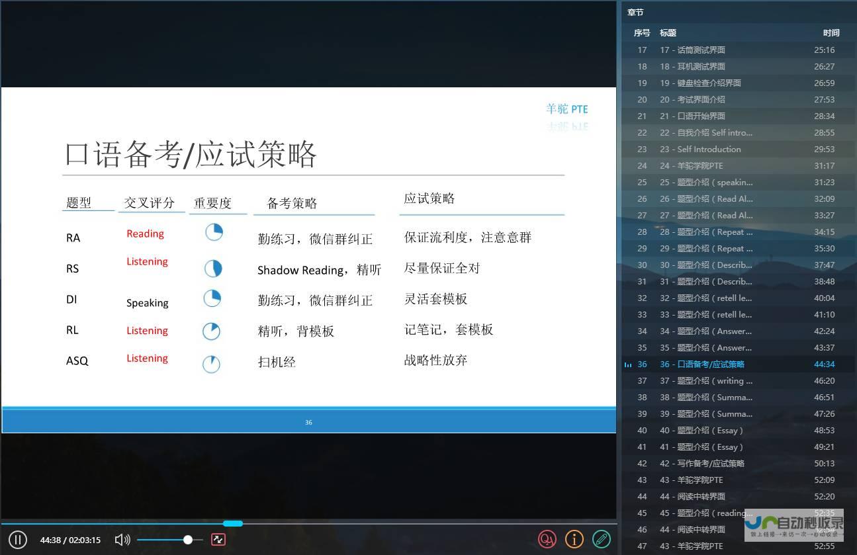
Task: Open chapter 37 - 题型介绍 (writing
Action: coord(738,380)
